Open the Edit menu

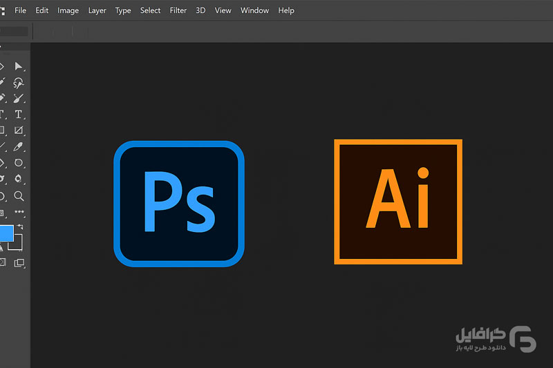41,10
